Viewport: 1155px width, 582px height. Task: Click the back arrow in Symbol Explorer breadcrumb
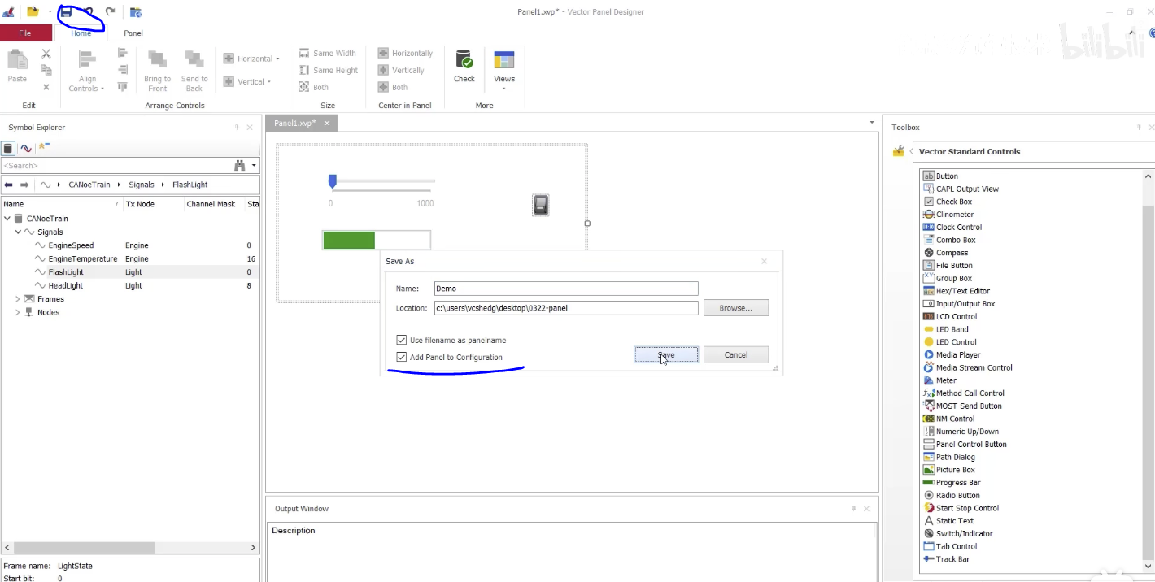coord(8,185)
